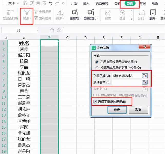165x154 pixels.
Task: Click the range picker beside 条件区域
Action: [145, 82]
